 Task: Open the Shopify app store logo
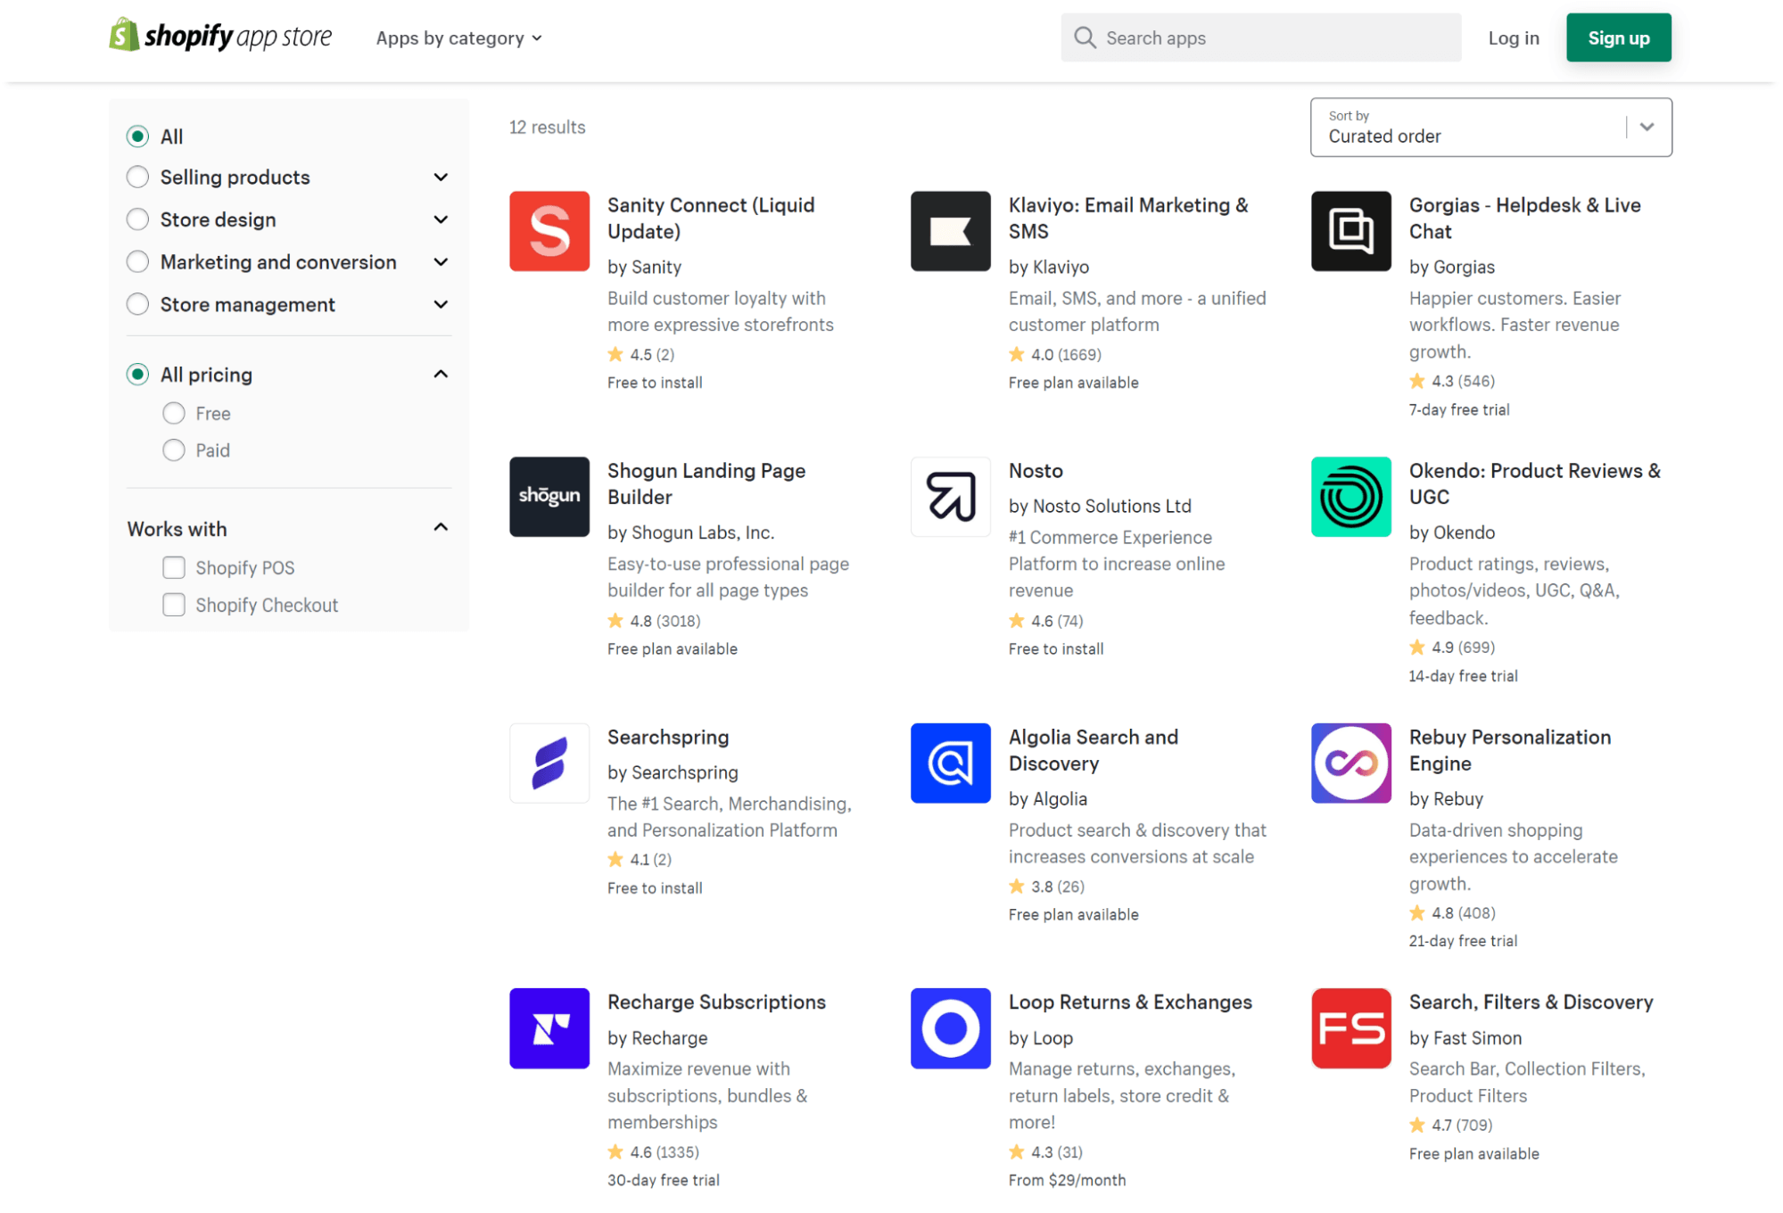point(220,37)
